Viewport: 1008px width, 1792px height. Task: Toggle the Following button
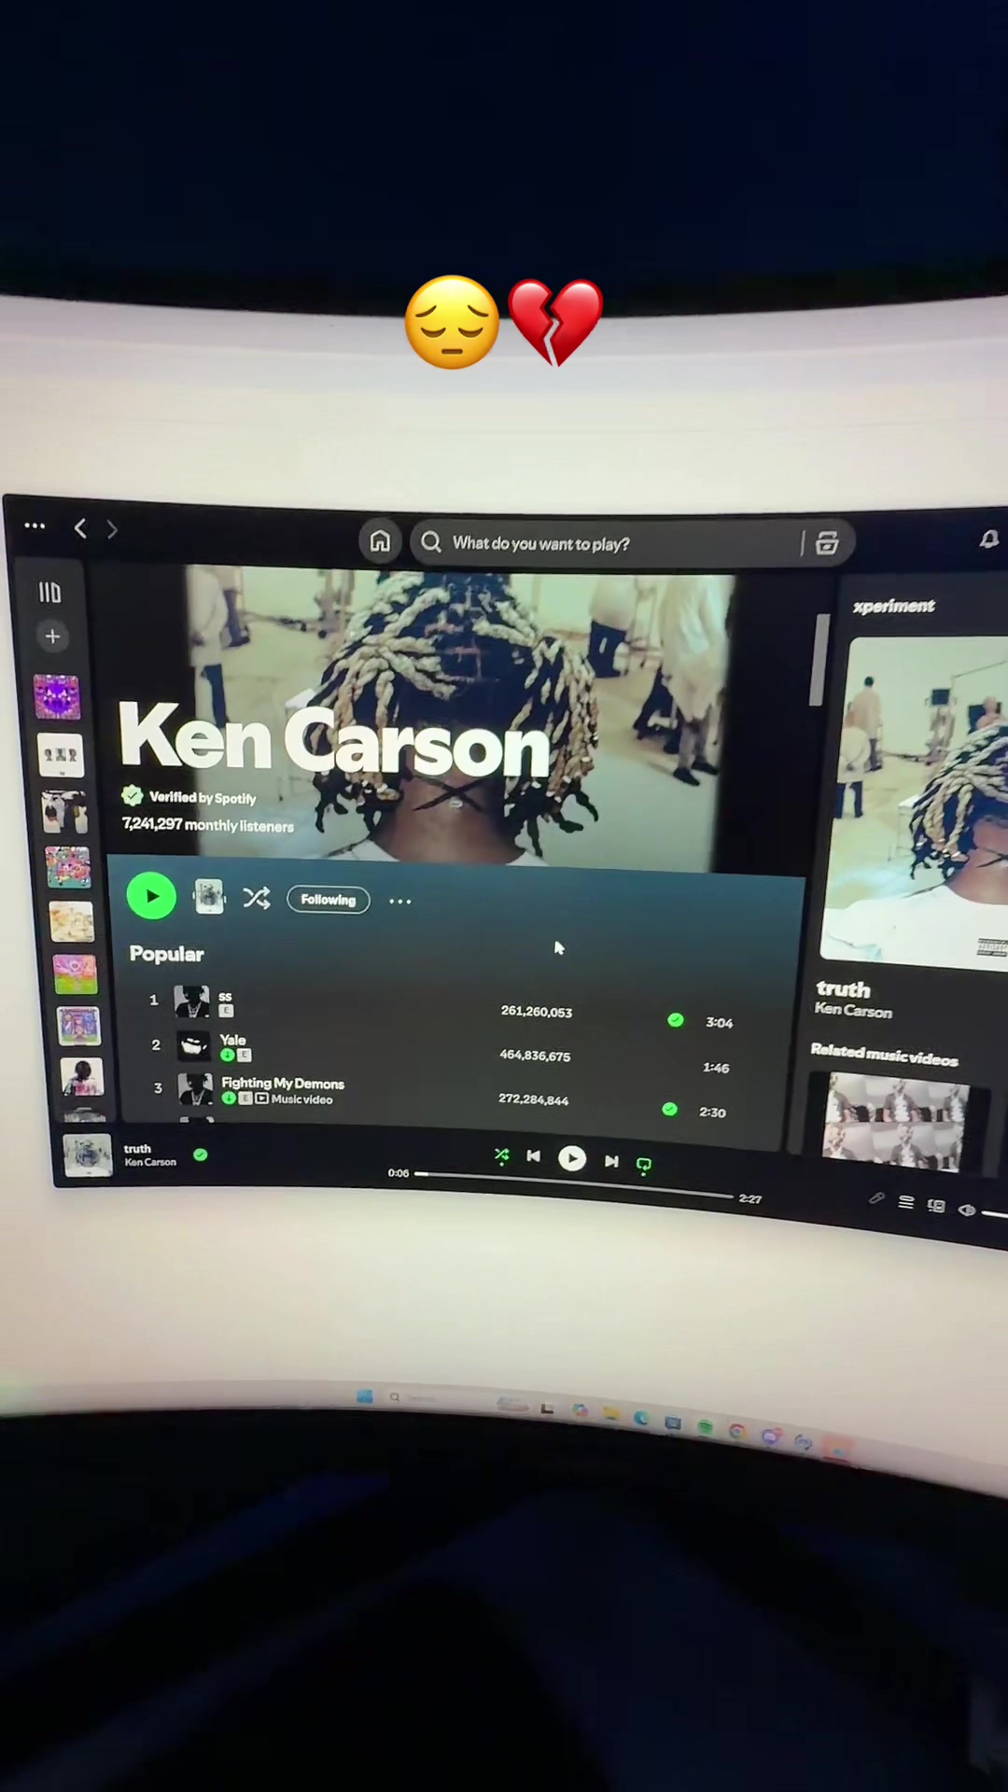[x=329, y=900]
